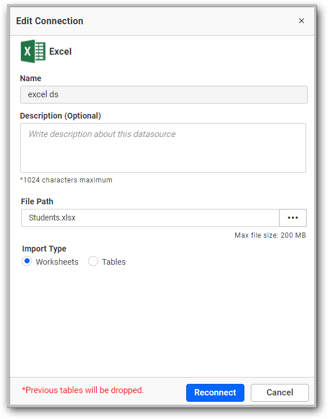Open file browser with ellipsis button
The height and width of the screenshot is (419, 328).
[x=293, y=218]
